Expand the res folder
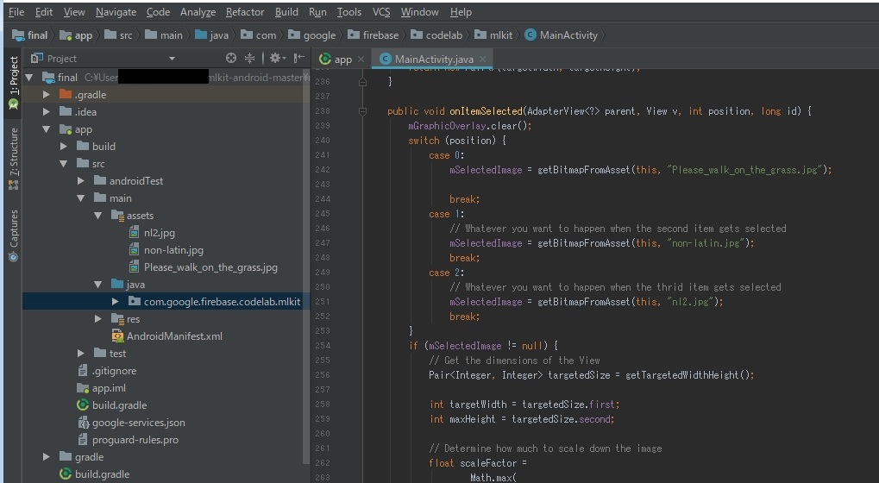Viewport: 879px width, 483px height. (x=98, y=319)
